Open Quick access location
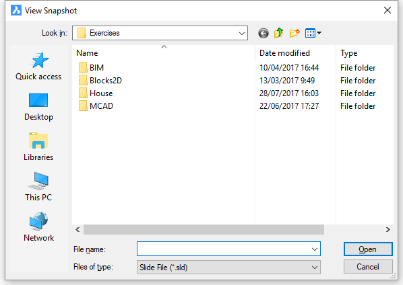This screenshot has width=403, height=285. click(38, 67)
